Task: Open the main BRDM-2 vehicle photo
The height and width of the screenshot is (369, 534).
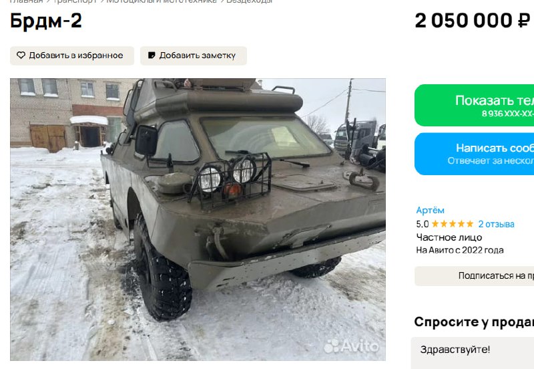Action: (x=198, y=219)
